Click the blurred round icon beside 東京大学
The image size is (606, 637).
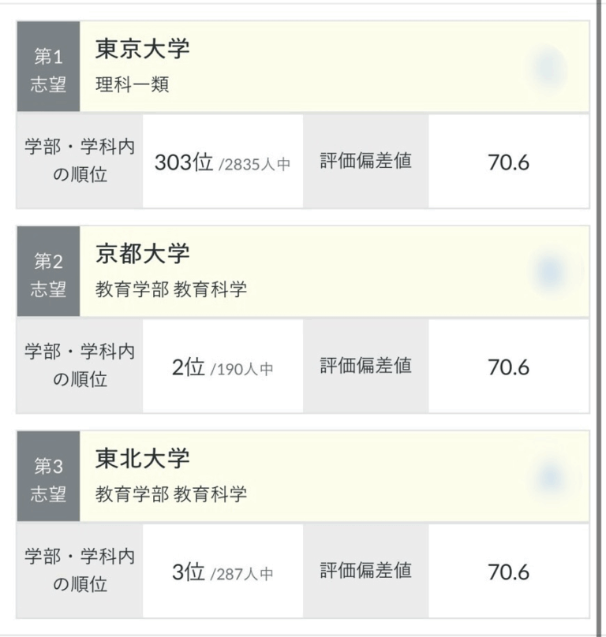548,68
